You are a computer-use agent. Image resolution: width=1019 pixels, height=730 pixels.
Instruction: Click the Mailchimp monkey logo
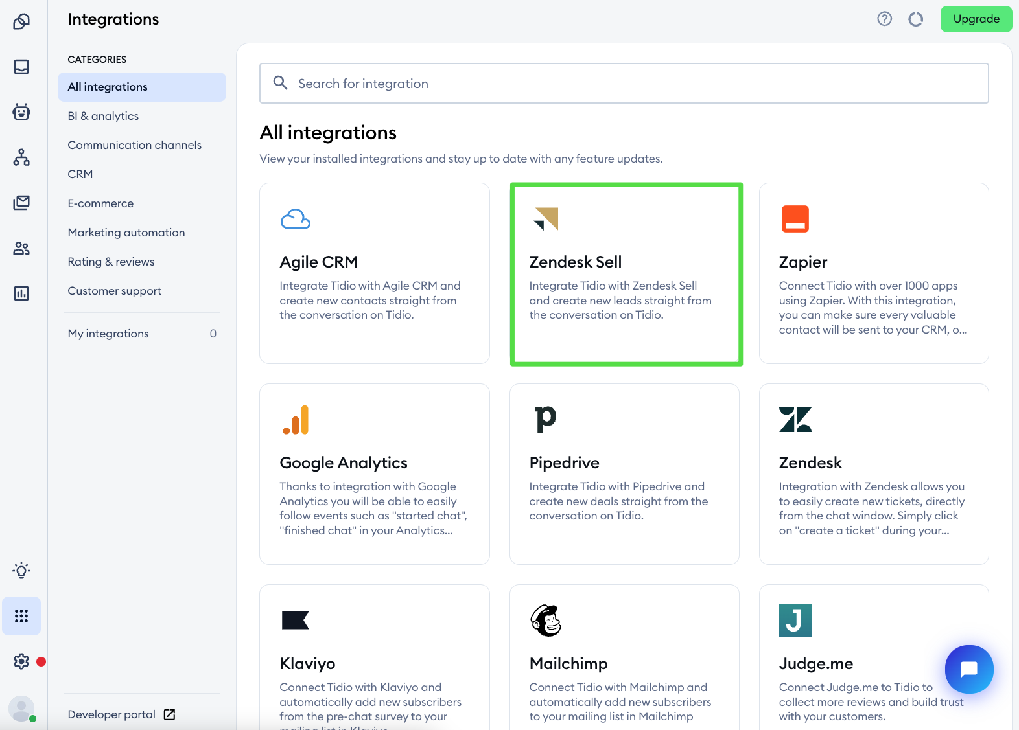(x=546, y=621)
